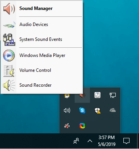139x149 pixels.
Task: Click the multicolored circular tray icon
Action: click(x=82, y=126)
